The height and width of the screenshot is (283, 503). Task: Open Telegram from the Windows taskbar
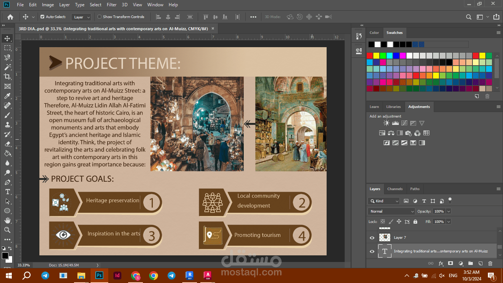click(x=45, y=275)
